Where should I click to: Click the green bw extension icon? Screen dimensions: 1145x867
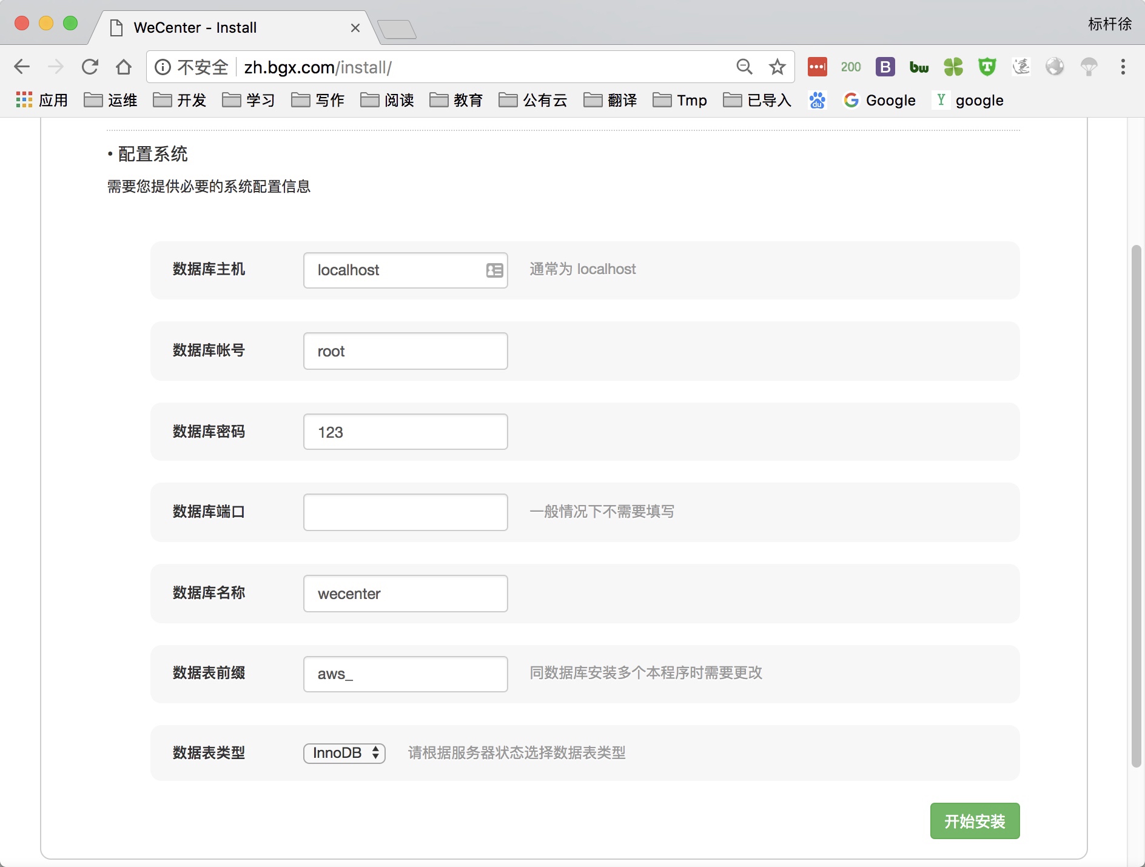(919, 67)
